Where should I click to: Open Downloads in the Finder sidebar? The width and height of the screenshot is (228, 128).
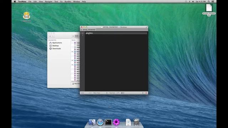coord(55,48)
